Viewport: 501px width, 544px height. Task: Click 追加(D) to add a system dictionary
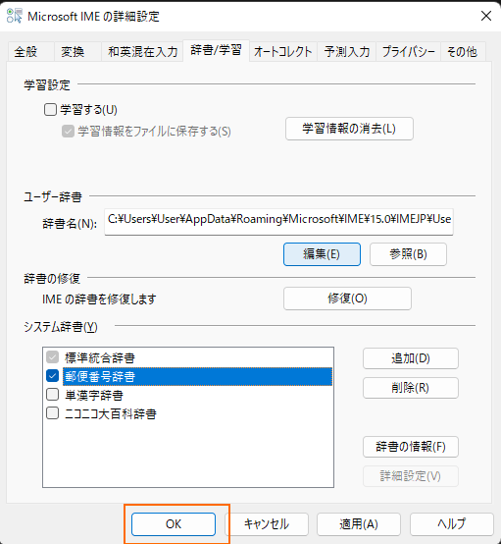coord(411,358)
